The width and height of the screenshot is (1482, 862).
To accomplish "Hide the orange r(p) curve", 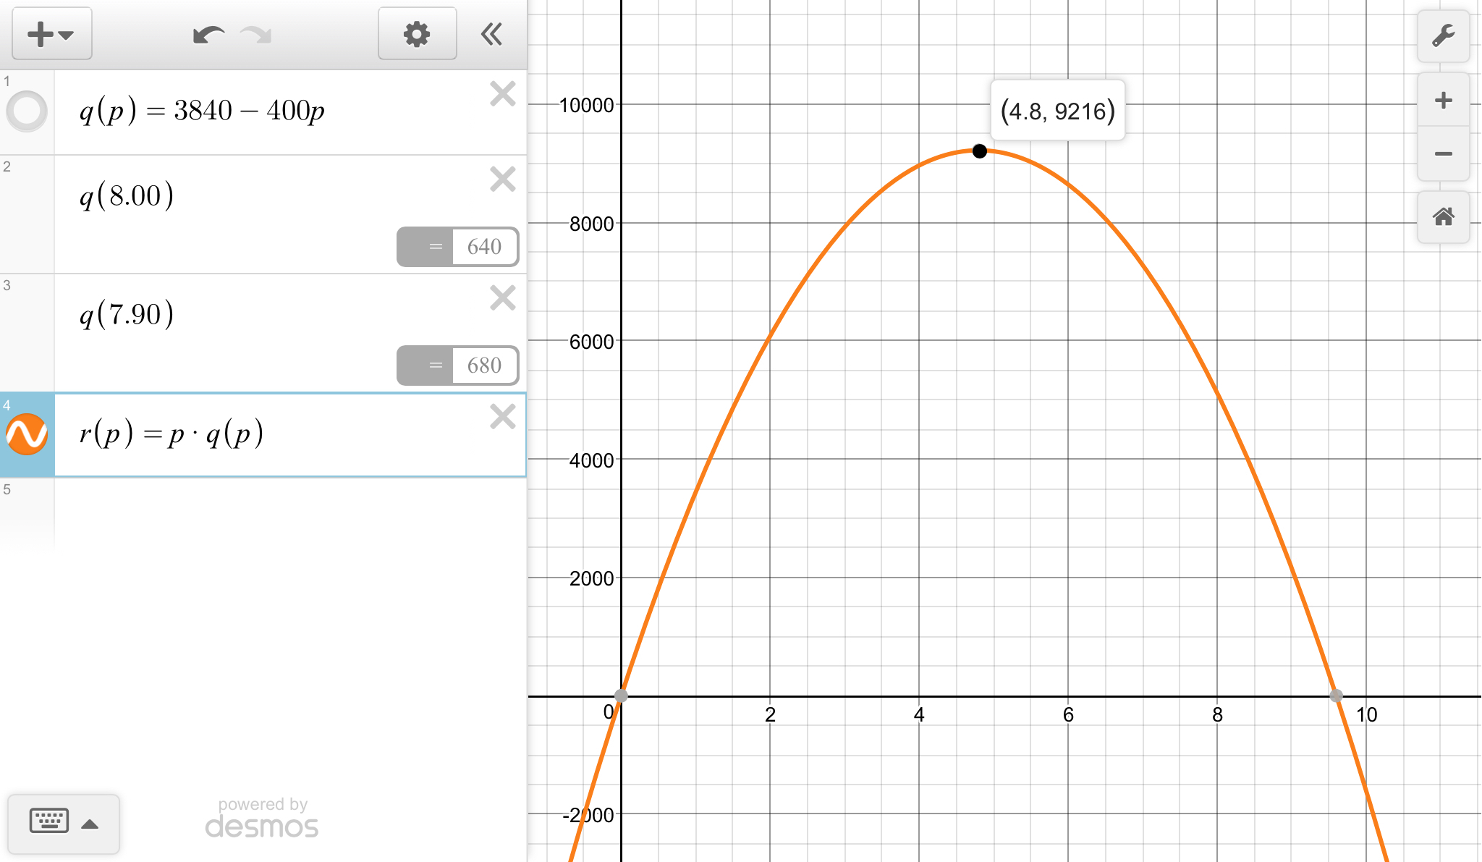I will click(x=27, y=434).
